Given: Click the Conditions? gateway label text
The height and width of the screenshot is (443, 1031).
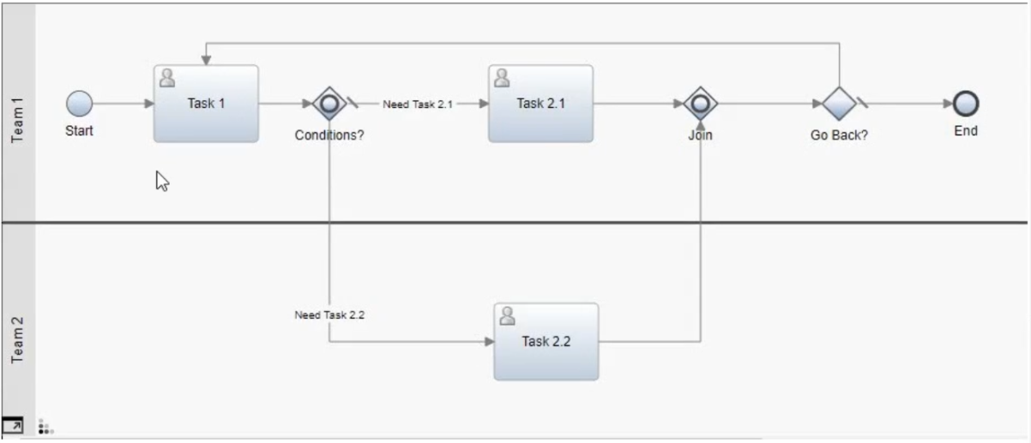Looking at the screenshot, I should tap(329, 135).
